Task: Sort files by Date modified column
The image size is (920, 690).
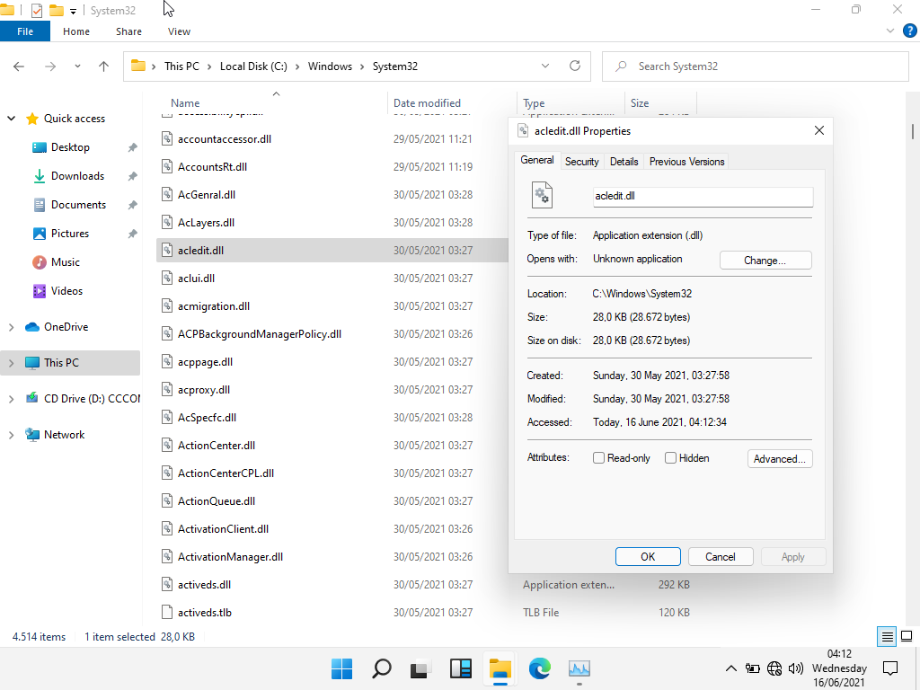Action: point(427,102)
